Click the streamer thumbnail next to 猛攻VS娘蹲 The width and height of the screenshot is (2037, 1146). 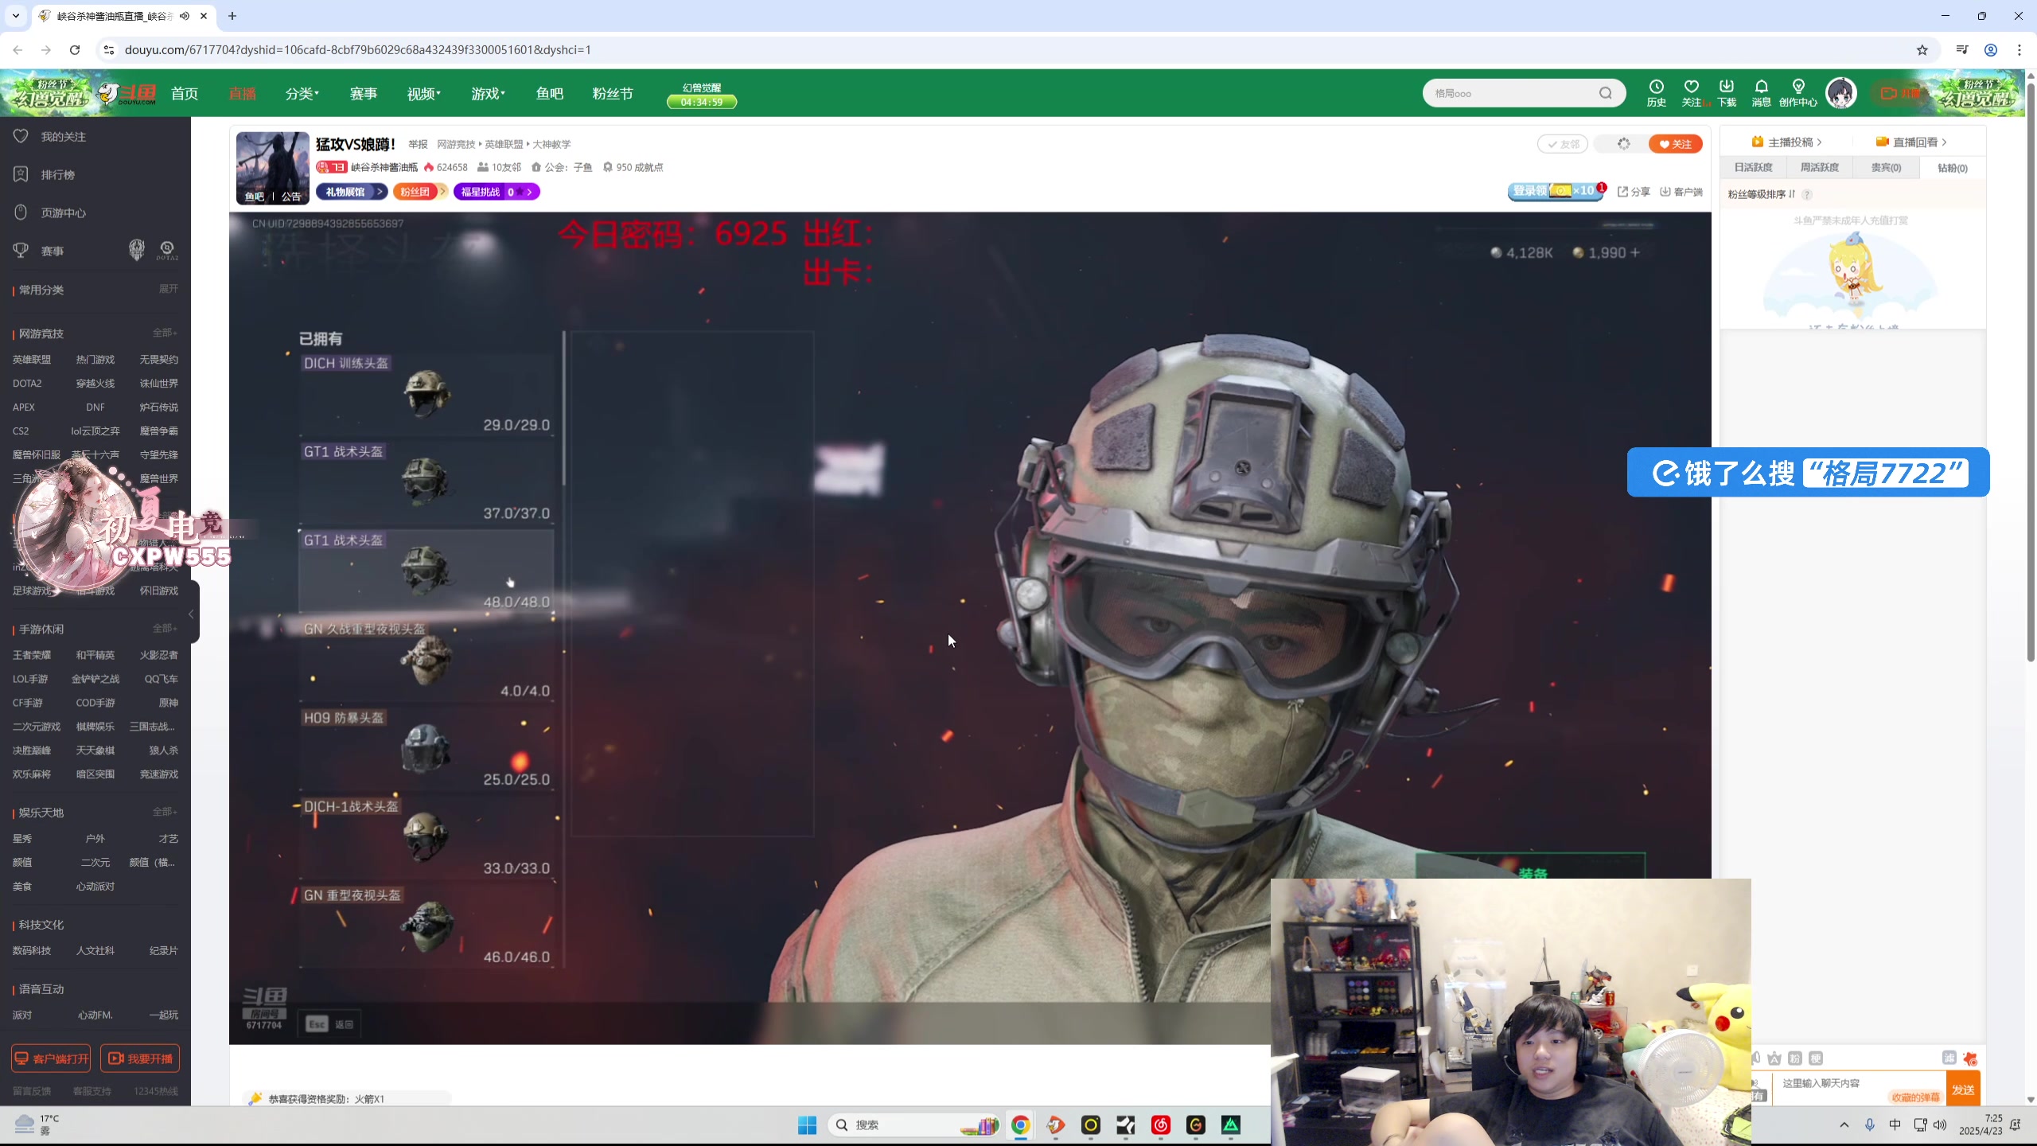coord(272,168)
